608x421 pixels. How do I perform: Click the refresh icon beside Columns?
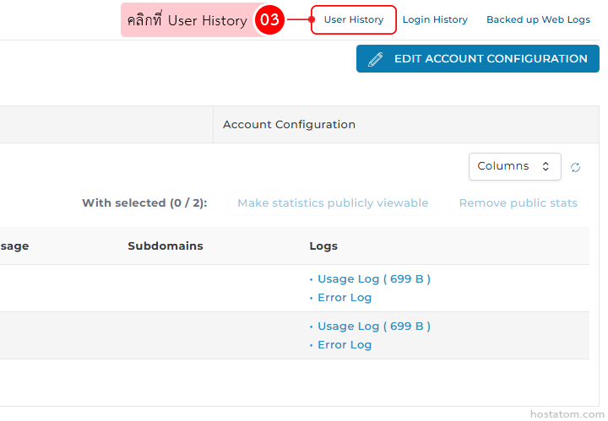point(576,167)
